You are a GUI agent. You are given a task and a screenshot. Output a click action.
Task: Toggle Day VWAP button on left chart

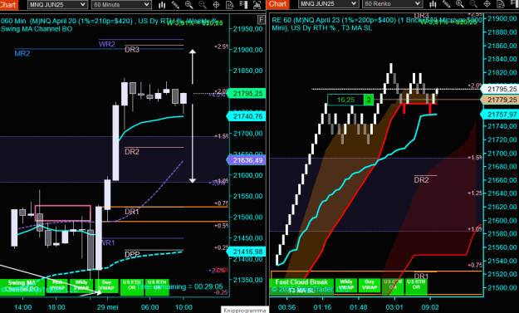(x=106, y=286)
